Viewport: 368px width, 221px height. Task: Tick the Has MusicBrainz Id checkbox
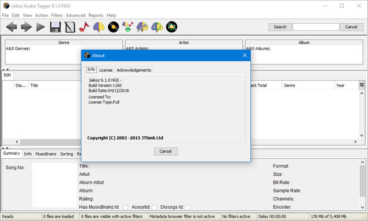coord(126,207)
